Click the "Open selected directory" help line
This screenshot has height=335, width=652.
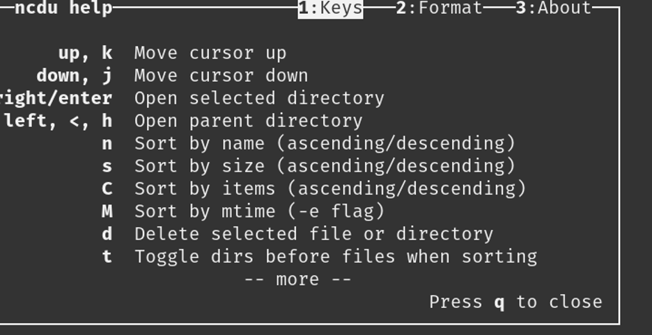(x=259, y=98)
